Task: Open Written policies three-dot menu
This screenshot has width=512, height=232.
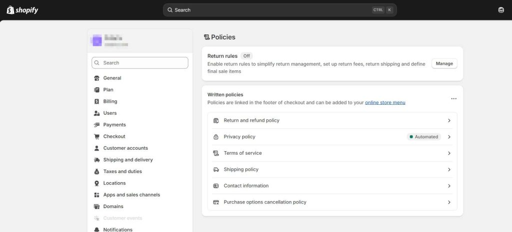Action: (453, 99)
